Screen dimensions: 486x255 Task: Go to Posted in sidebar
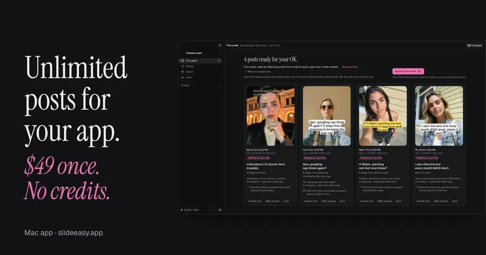pyautogui.click(x=201, y=66)
